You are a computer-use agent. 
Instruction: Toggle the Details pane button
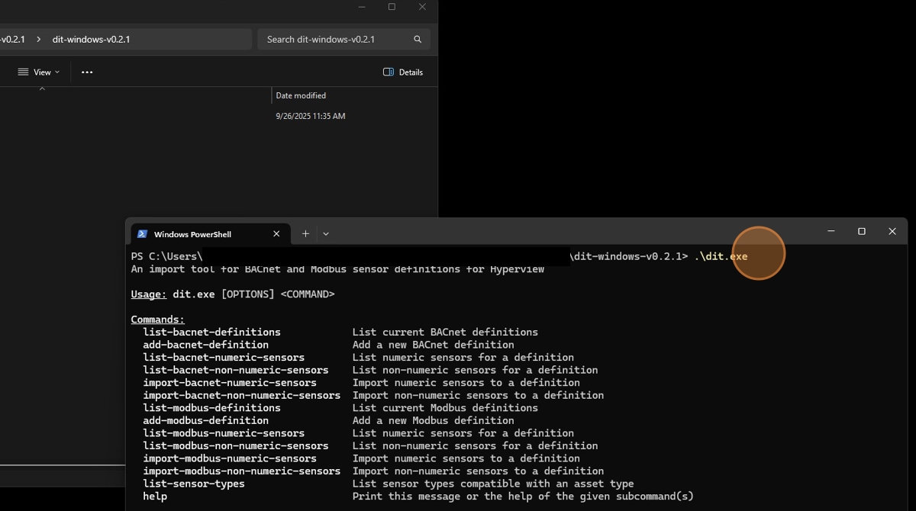point(403,72)
